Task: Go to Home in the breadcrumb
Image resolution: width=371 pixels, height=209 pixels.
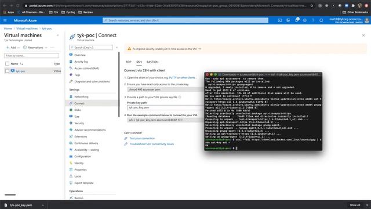Action: pos(8,28)
